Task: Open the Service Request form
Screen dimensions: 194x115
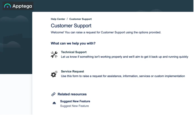Action: coord(72,72)
